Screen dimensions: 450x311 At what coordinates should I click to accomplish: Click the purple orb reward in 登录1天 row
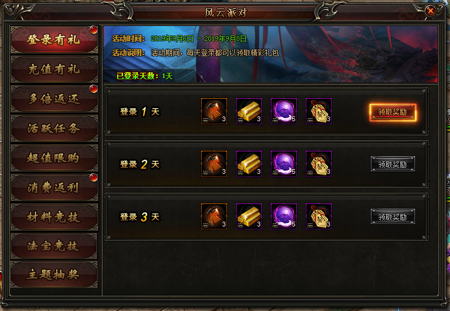284,111
